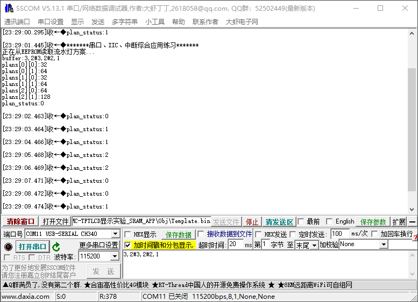The height and width of the screenshot is (302, 418).
Task: Click the 100 ms interval field
Action: pyautogui.click(x=339, y=234)
